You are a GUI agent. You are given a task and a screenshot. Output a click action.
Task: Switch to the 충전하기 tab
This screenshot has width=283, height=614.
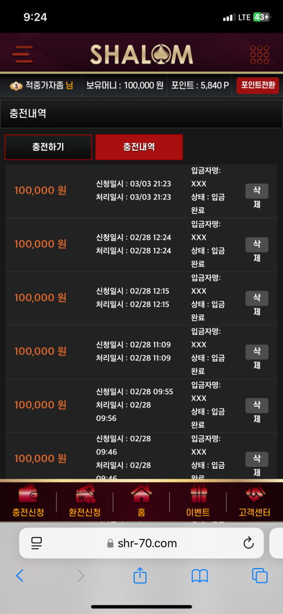point(48,147)
